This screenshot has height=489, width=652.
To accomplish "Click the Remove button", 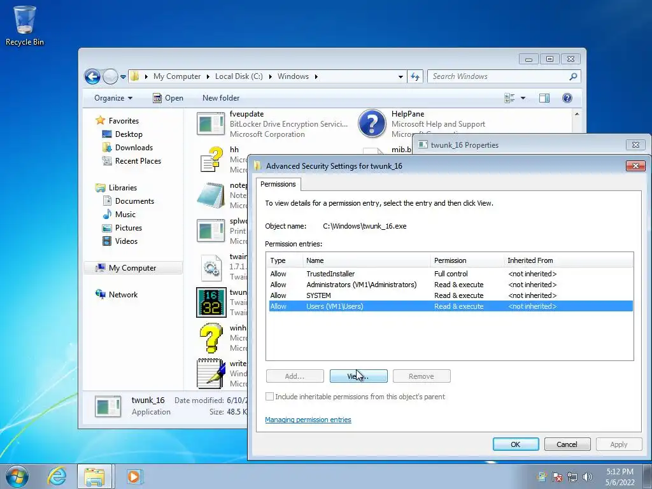I will 422,376.
